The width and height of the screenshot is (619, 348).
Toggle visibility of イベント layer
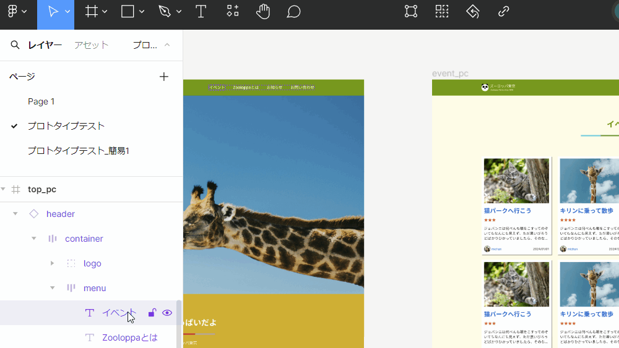tap(167, 313)
